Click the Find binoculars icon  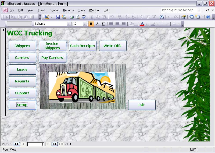point(162,17)
